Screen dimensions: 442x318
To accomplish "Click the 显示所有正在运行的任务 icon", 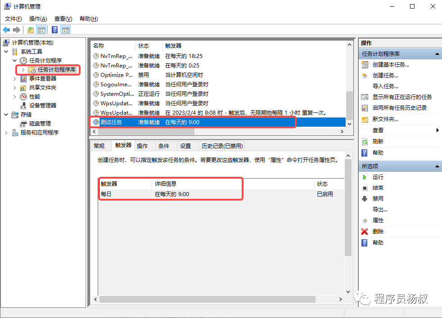I will point(365,97).
